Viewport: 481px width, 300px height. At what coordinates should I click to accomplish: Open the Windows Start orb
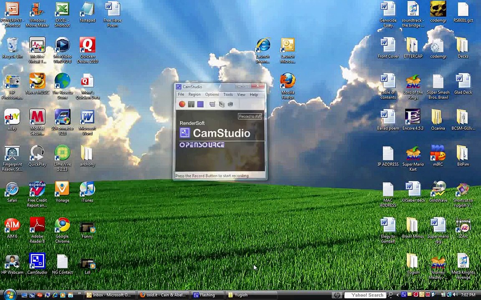tap(10, 295)
